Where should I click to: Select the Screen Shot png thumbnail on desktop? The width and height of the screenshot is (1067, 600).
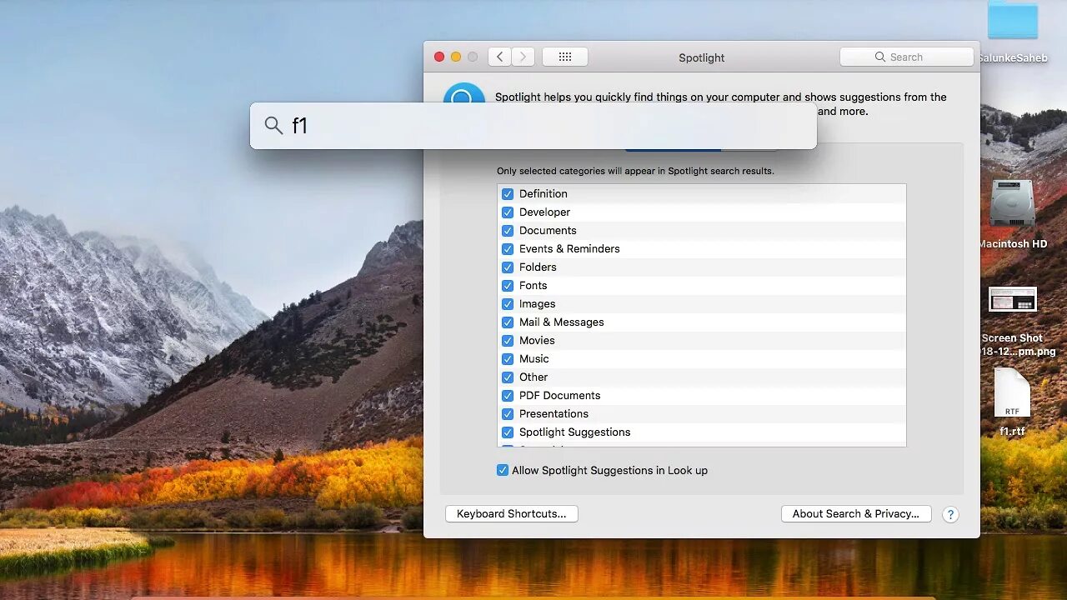(x=1013, y=299)
